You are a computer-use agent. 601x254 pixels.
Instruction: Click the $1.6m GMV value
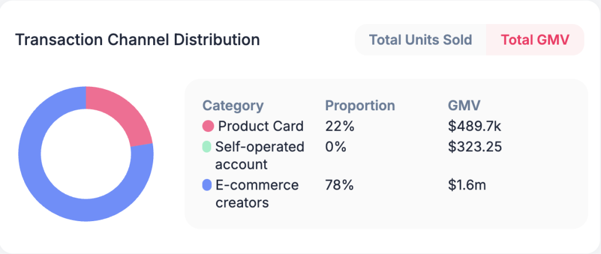tap(467, 185)
